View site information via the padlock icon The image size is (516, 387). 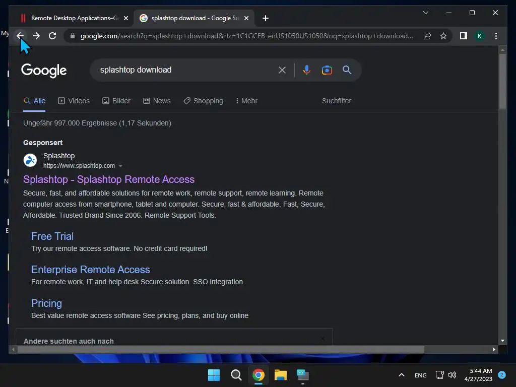point(73,36)
